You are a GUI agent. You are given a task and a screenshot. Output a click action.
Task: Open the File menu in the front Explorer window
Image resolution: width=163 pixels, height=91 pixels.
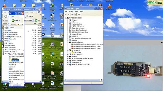(x=12, y=16)
